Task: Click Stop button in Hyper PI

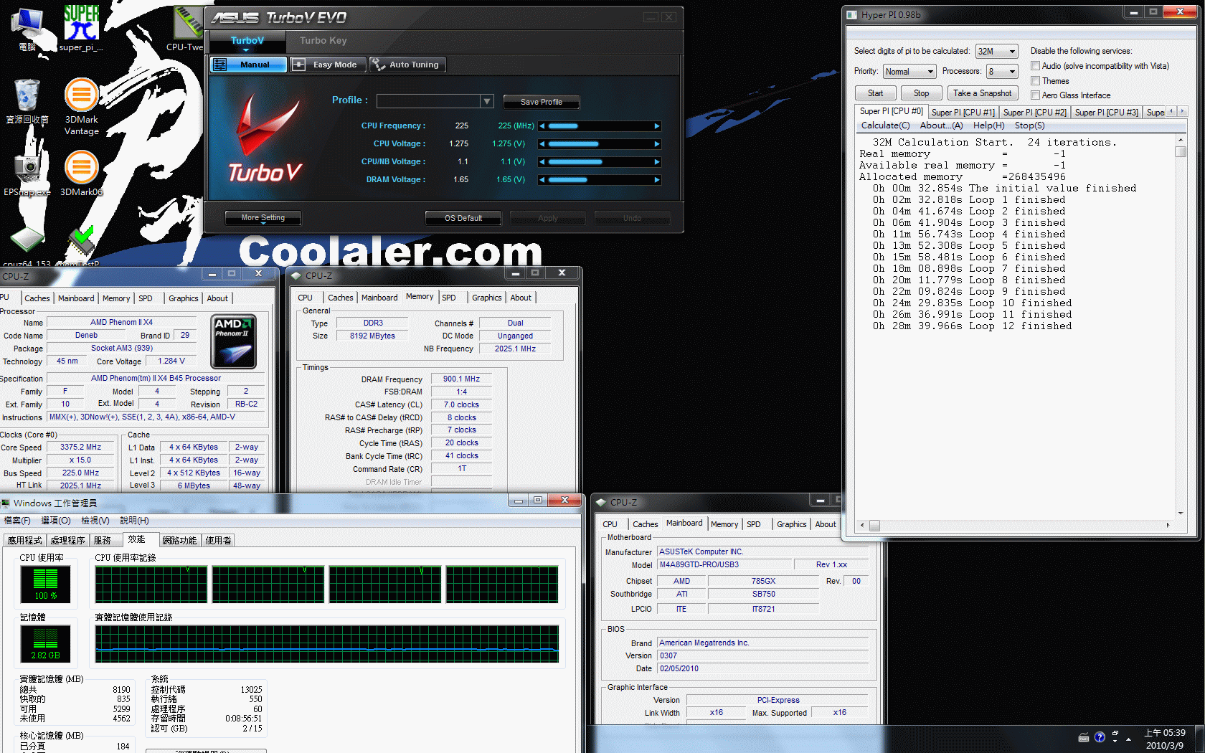Action: pyautogui.click(x=921, y=93)
